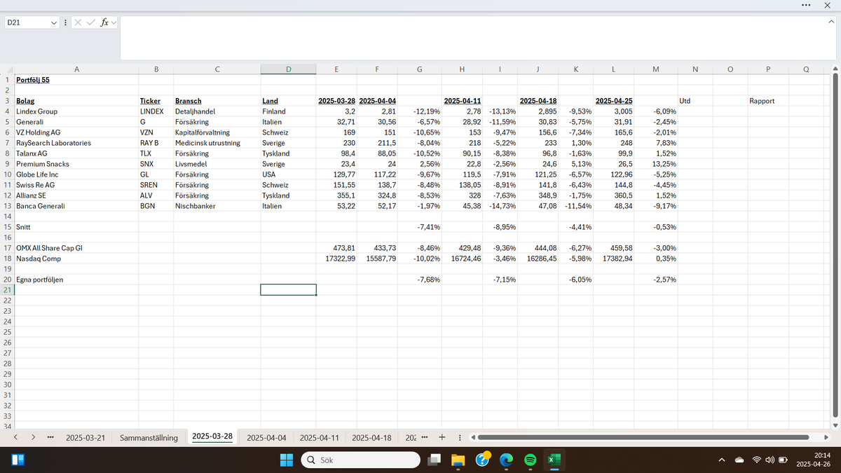Select the RaySearch Laboratories cell
Viewport: 841px width, 473px height.
tap(76, 143)
